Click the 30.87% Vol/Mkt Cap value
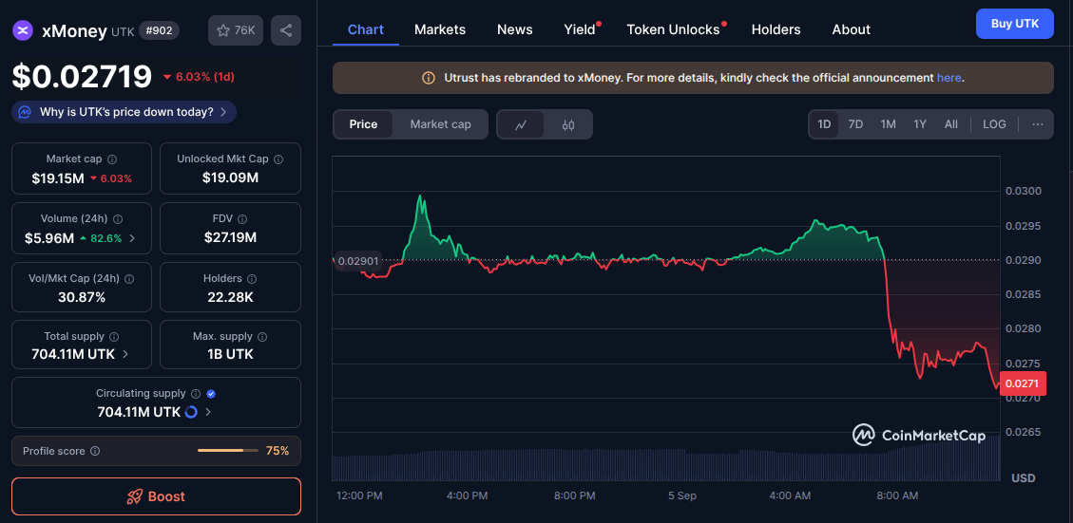This screenshot has height=523, width=1073. [82, 297]
